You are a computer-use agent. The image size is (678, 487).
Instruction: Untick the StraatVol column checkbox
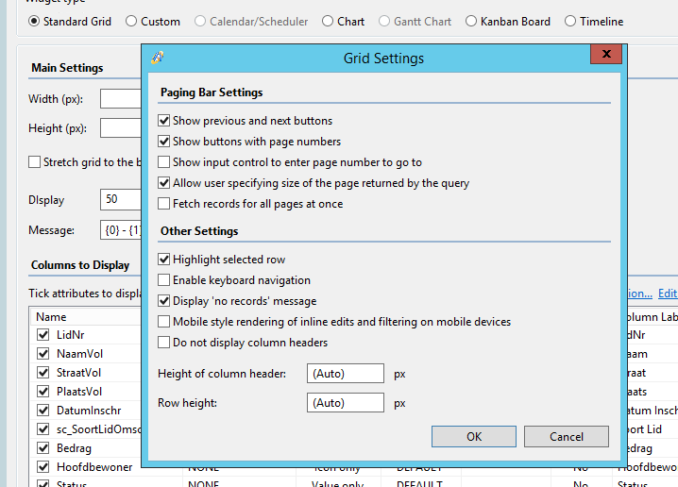tap(43, 373)
